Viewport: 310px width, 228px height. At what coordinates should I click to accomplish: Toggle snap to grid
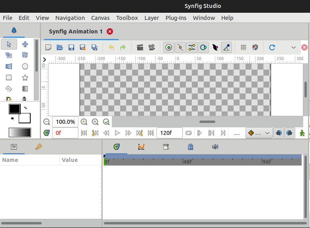click(255, 47)
